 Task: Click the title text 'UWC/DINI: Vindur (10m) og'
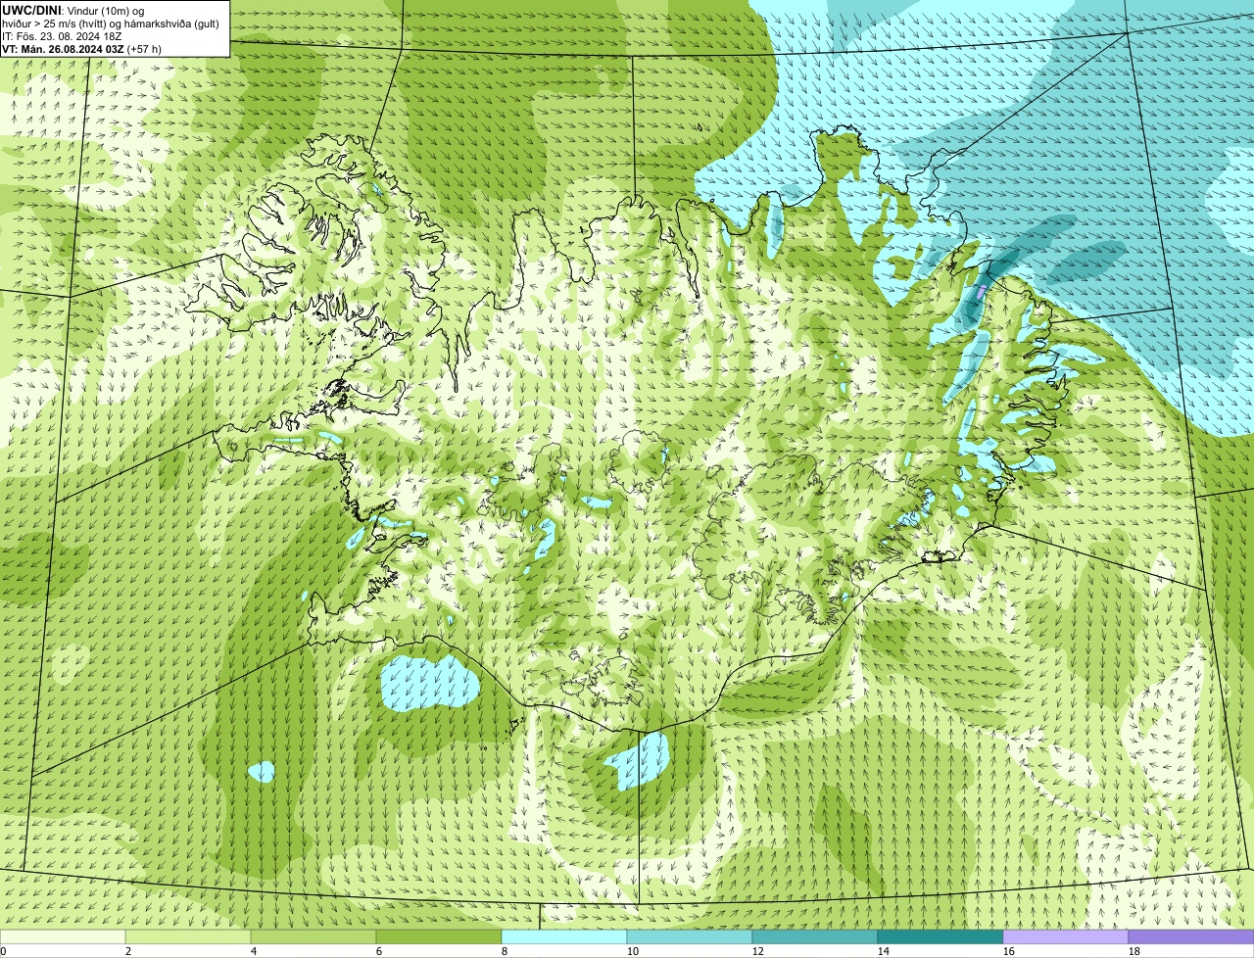click(72, 10)
